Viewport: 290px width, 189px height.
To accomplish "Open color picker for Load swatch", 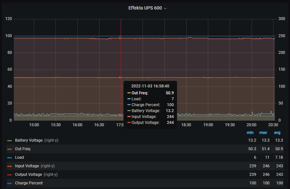I will pos(10,158).
